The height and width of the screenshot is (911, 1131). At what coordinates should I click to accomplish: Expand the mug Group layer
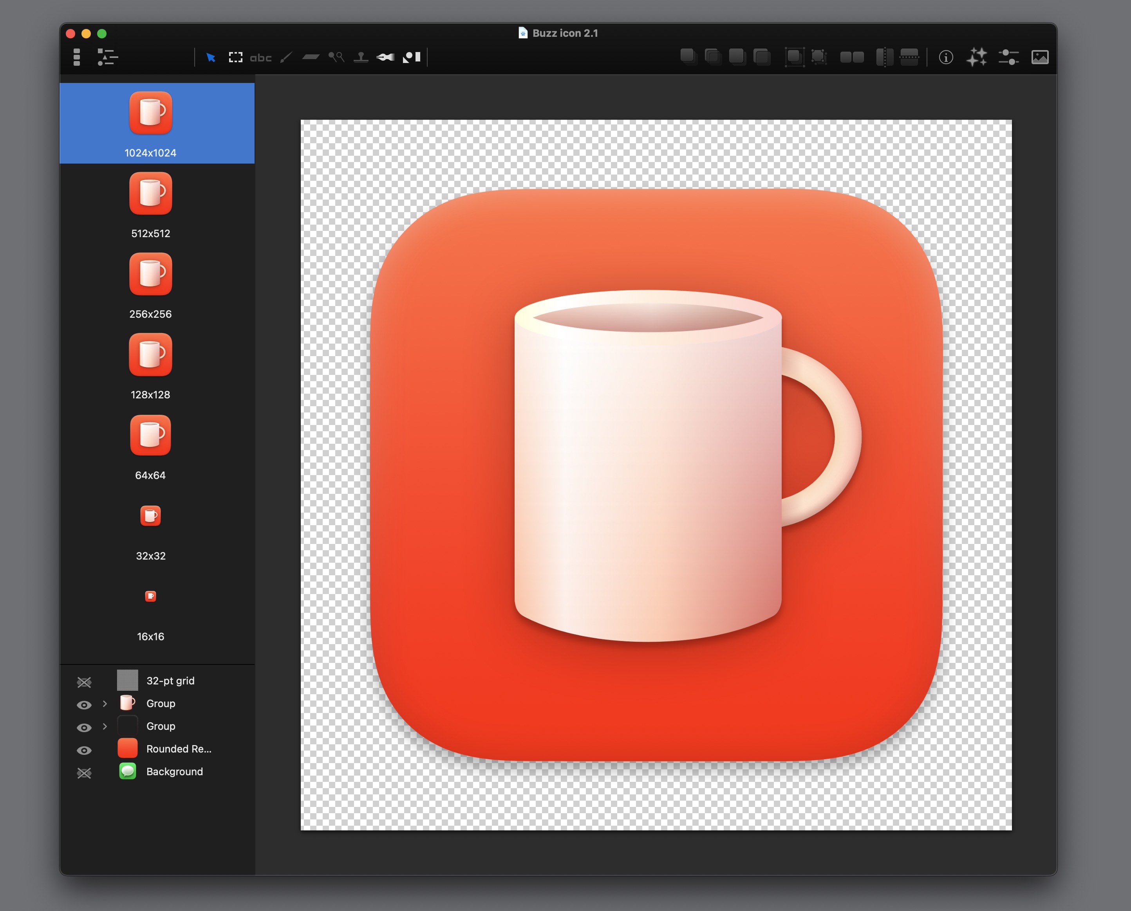(105, 704)
